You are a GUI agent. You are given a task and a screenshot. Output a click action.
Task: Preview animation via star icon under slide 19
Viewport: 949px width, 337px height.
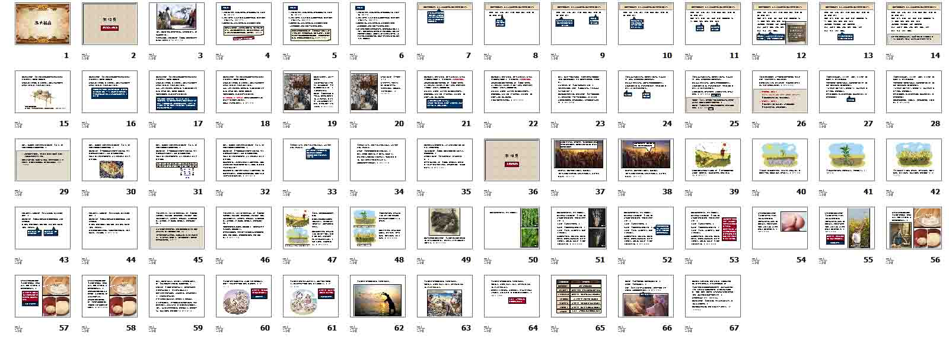(286, 125)
